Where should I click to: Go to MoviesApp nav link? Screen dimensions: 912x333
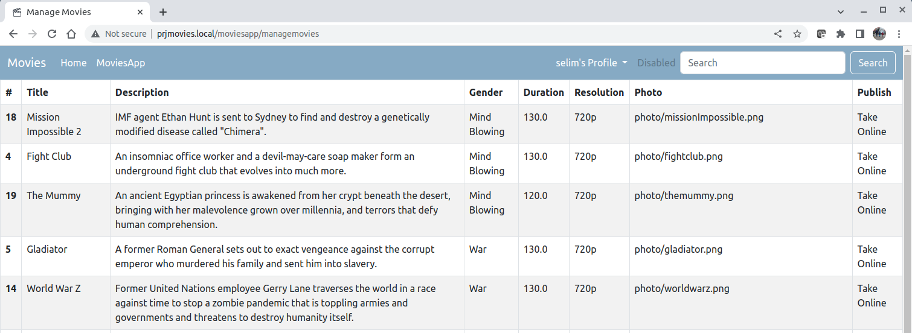click(x=121, y=63)
